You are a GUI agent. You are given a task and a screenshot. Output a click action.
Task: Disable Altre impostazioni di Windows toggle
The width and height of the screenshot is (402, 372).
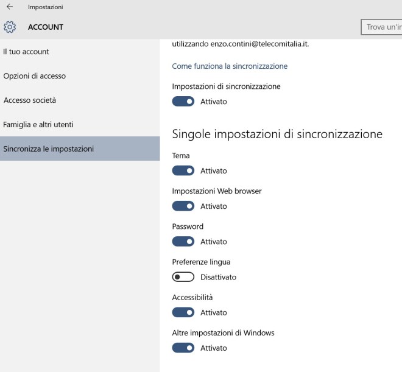pyautogui.click(x=183, y=348)
